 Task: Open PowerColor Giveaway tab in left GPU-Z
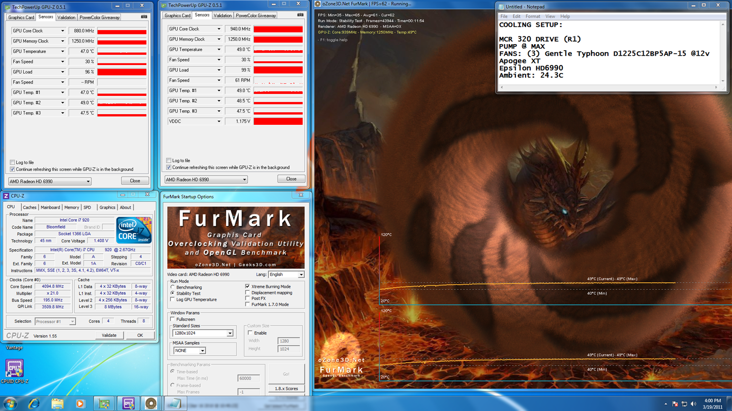pos(100,17)
